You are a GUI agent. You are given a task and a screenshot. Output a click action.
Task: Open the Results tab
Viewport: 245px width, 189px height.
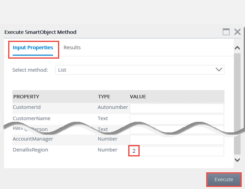coord(72,48)
